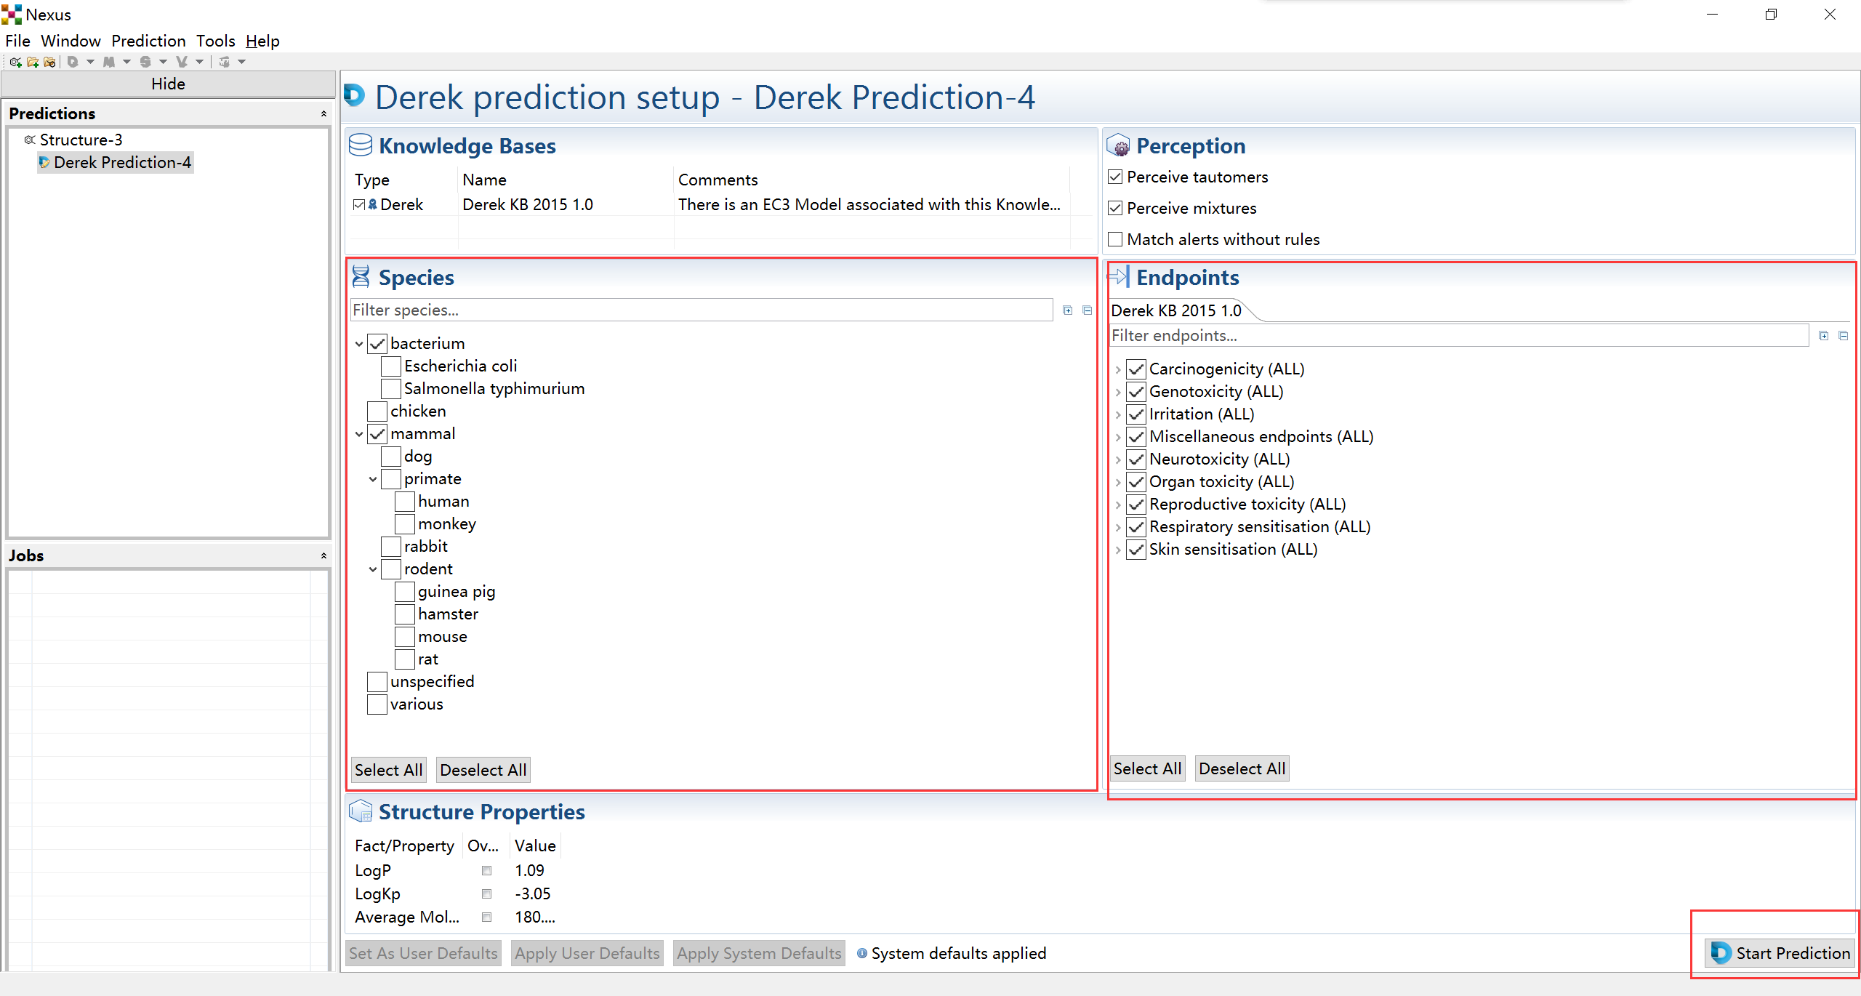Viewport: 1861px width, 996px height.
Task: Collapse all species tree nodes icon
Action: click(1088, 310)
